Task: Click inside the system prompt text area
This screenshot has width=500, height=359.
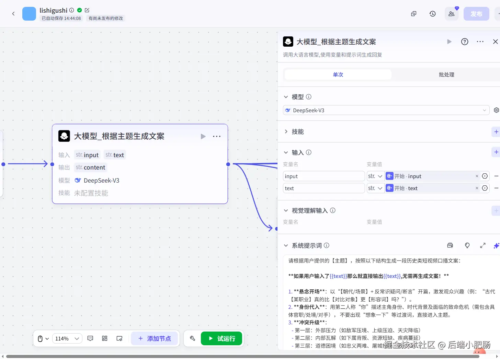Action: pos(391,303)
